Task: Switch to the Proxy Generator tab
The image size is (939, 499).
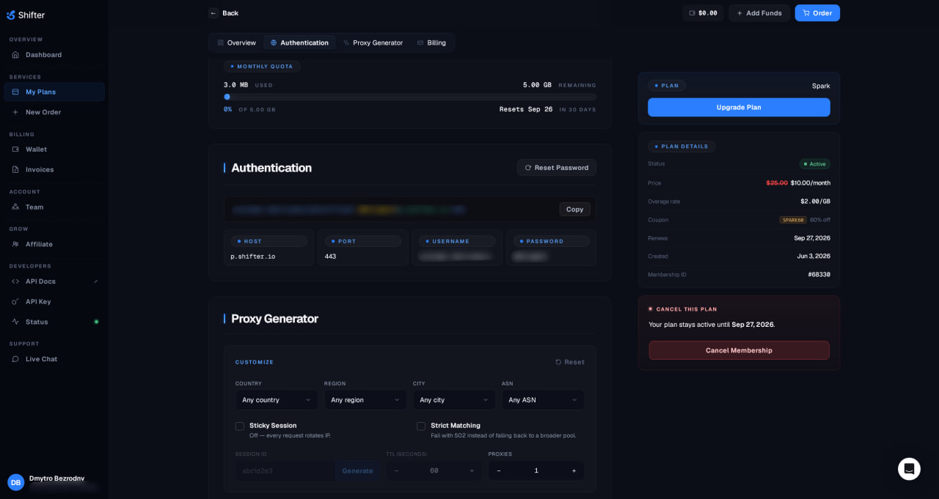Action: [x=373, y=42]
